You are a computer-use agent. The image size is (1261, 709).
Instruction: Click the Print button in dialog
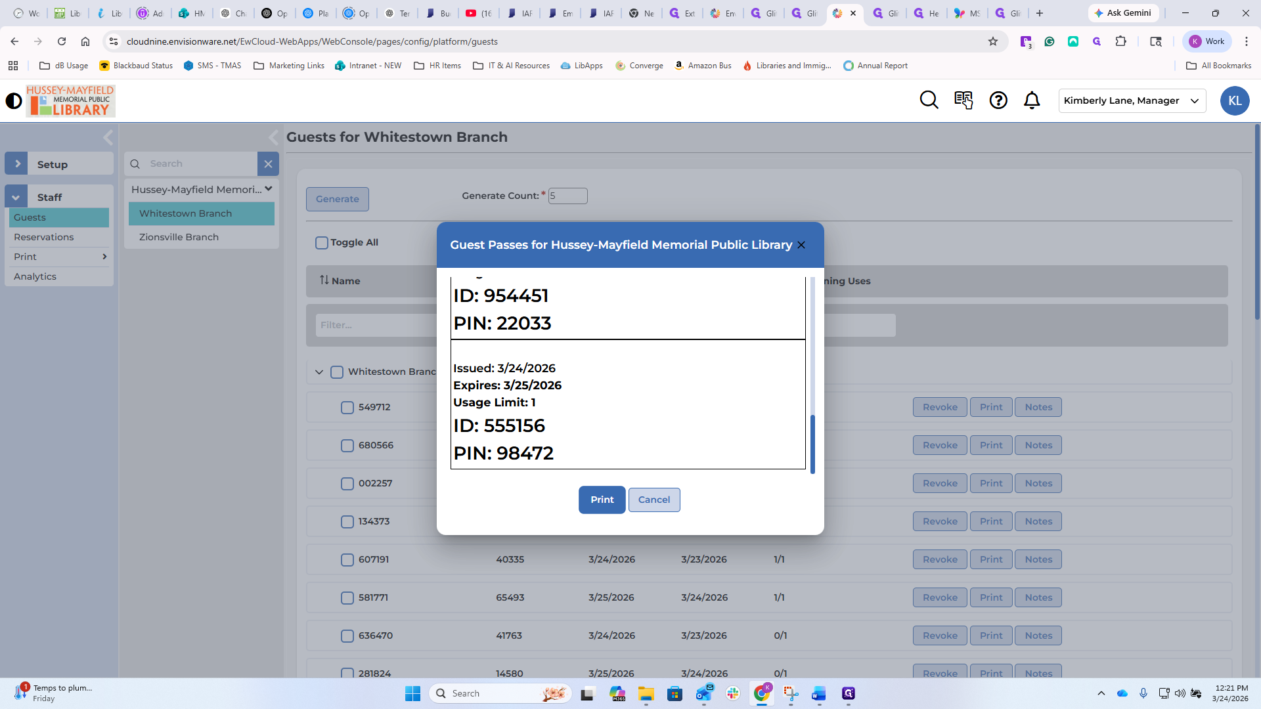[x=602, y=500]
